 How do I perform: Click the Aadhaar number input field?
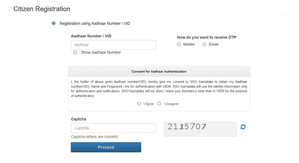coord(113,45)
